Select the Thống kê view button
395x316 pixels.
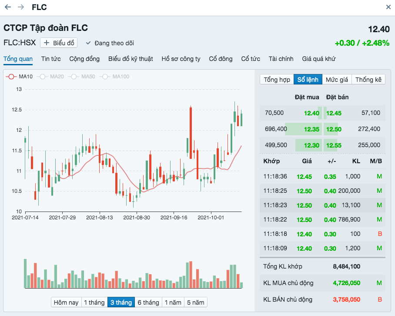click(368, 80)
